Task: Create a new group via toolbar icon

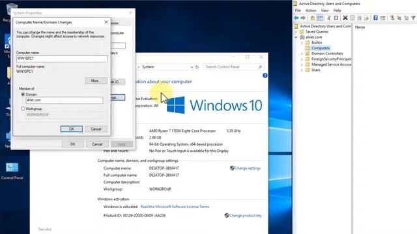Action: click(x=399, y=18)
